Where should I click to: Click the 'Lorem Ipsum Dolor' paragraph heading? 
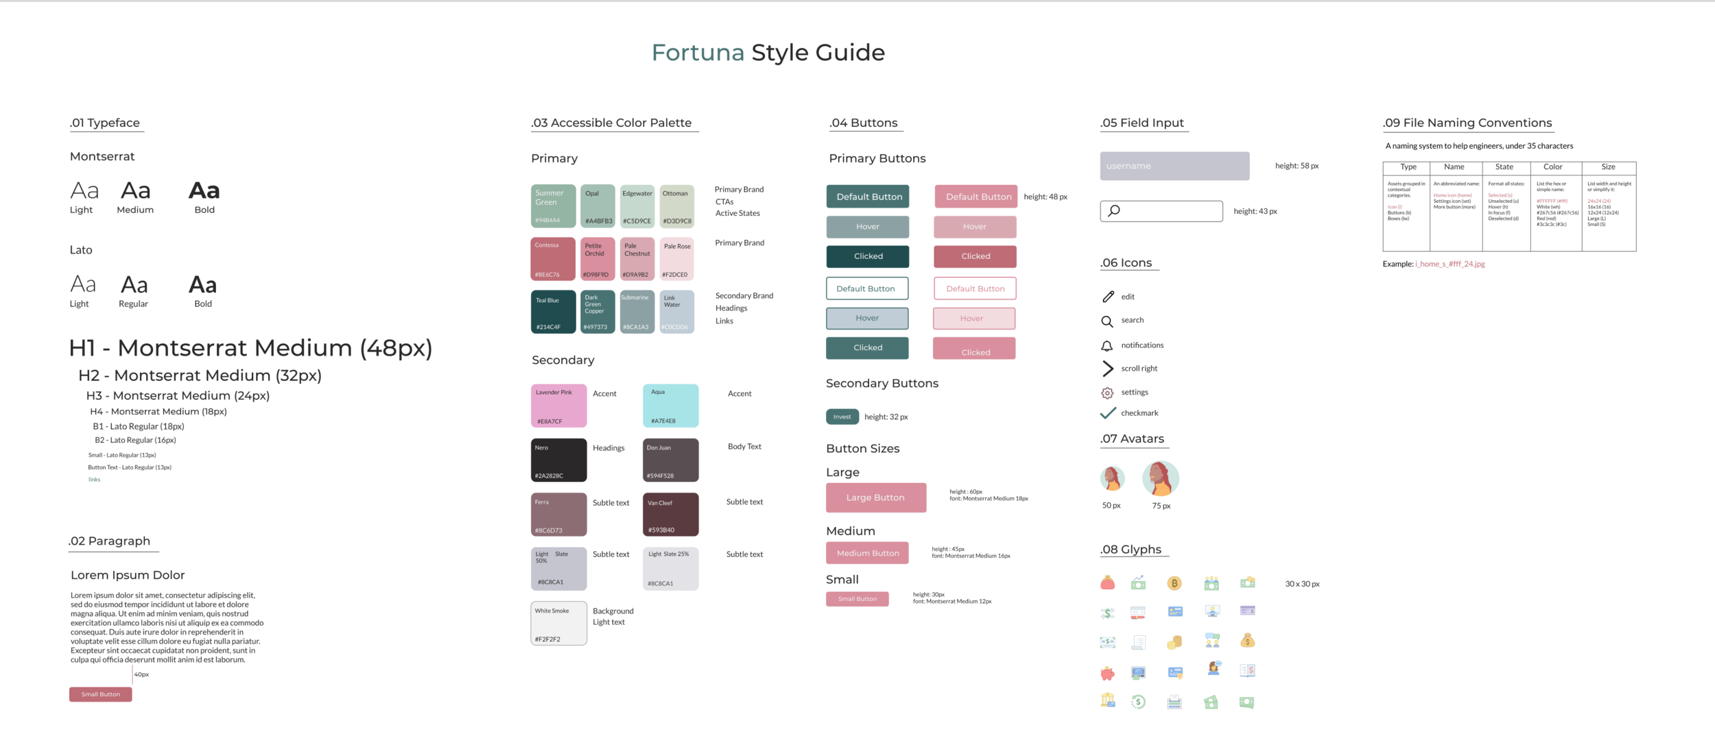tap(128, 575)
